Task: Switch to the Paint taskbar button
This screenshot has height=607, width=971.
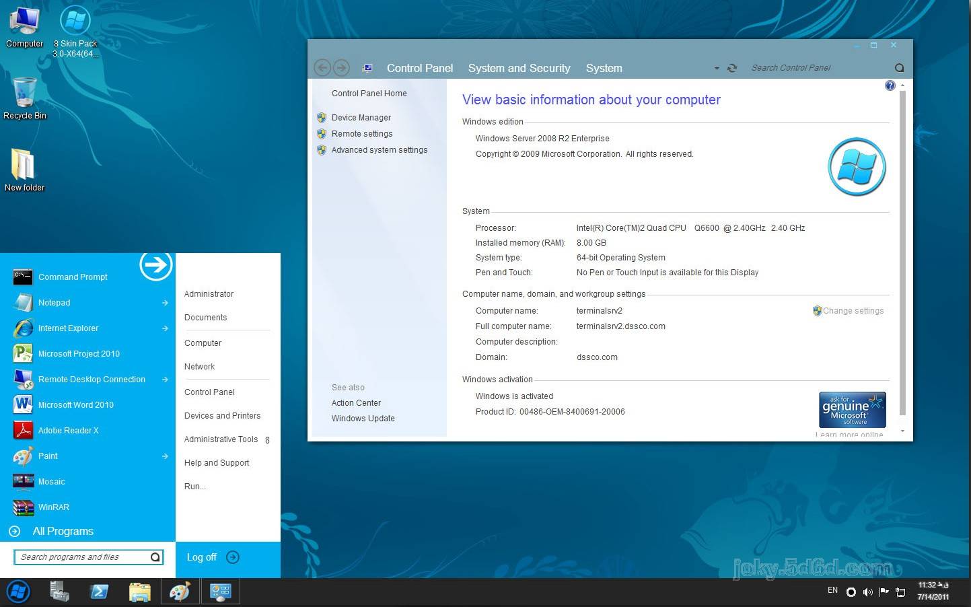Action: pyautogui.click(x=180, y=592)
